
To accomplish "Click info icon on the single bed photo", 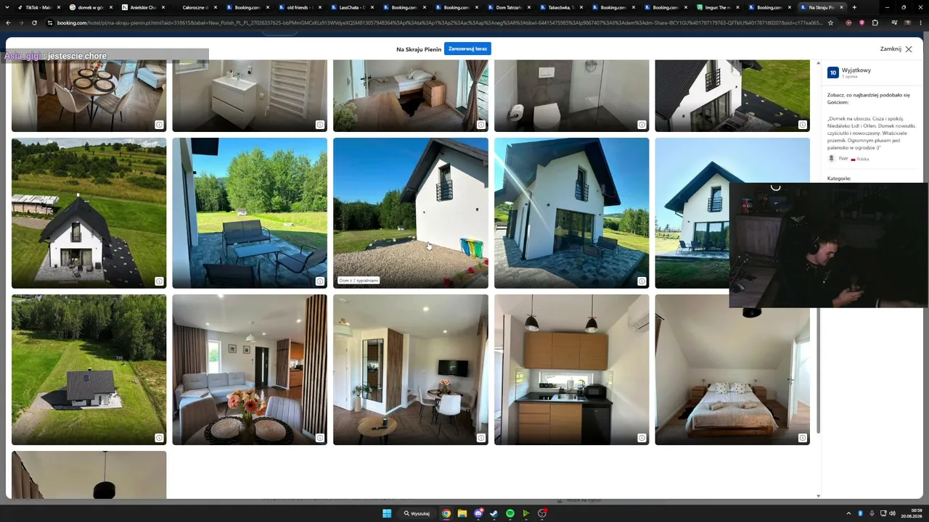I will click(x=481, y=125).
